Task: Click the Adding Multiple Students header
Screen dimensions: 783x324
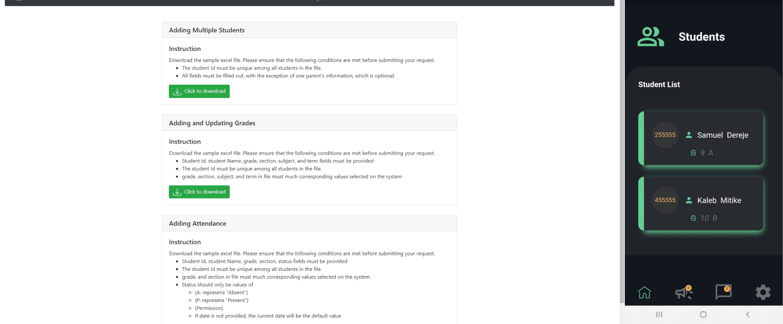Action: pos(309,30)
